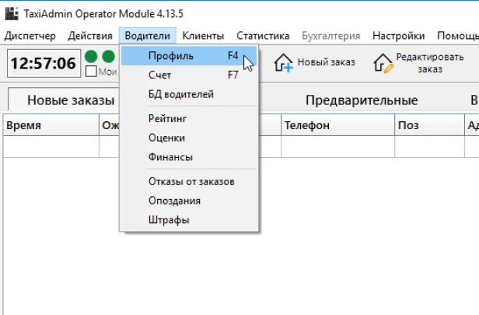Select 'Опоздания' from the menu
The width and height of the screenshot is (479, 315).
[174, 201]
